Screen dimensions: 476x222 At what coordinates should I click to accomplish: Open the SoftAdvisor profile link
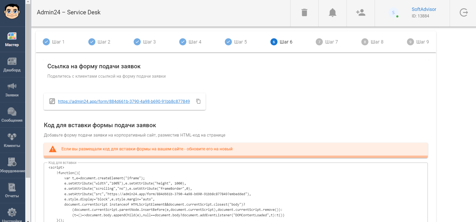pos(424,9)
